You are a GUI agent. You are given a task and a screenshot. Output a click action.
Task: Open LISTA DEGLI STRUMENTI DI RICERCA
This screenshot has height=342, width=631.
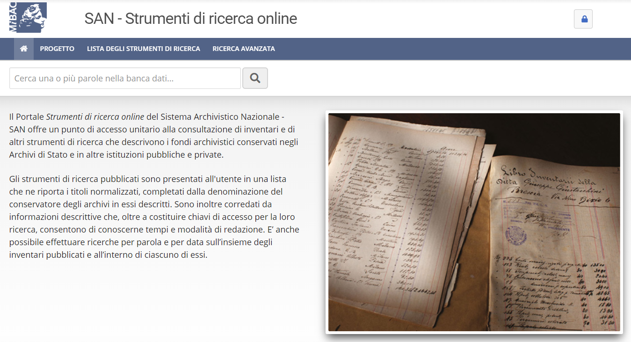pyautogui.click(x=144, y=49)
